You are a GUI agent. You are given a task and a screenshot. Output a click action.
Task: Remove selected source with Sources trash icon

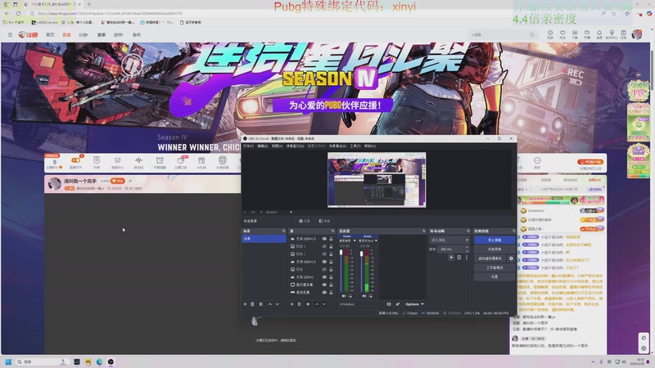(299, 304)
